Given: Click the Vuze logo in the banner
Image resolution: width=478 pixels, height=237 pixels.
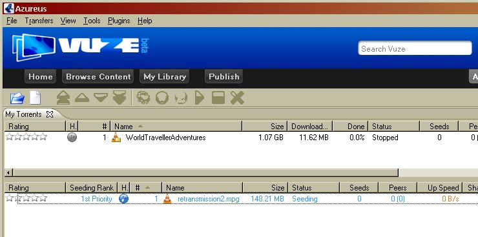Looking at the screenshot, I should tap(81, 47).
